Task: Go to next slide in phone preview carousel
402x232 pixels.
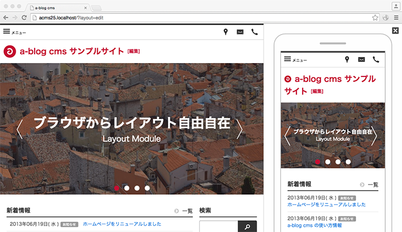Action: click(374, 136)
